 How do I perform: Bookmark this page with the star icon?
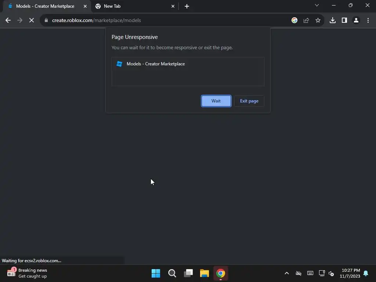click(318, 21)
